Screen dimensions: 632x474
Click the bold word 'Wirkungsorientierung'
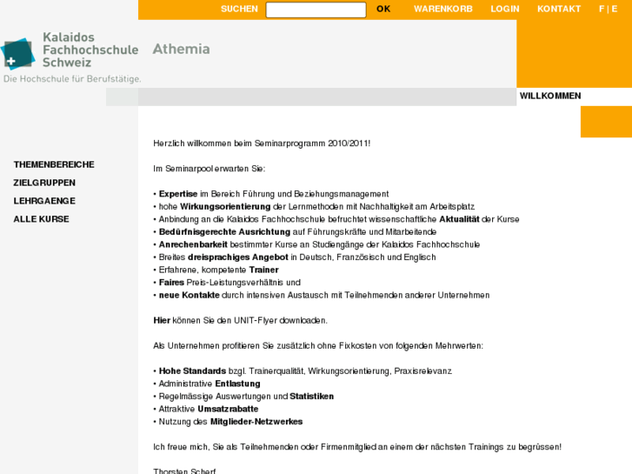click(225, 206)
